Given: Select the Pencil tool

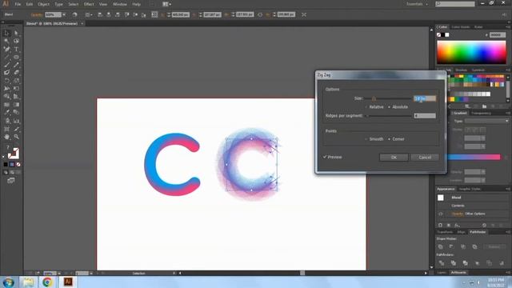Looking at the screenshot, I should pos(16,65).
